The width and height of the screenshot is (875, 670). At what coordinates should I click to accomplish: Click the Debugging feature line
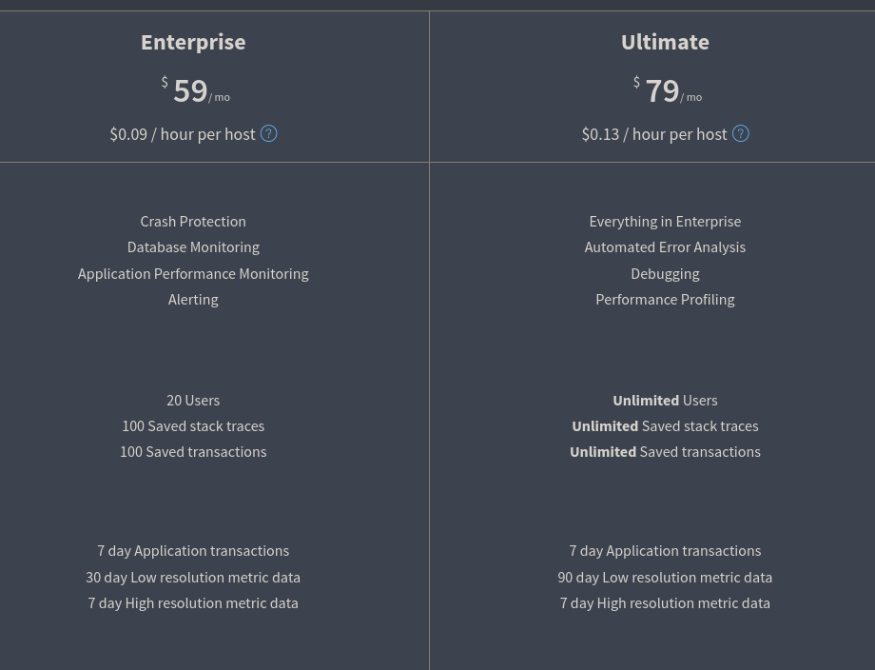[x=665, y=273]
